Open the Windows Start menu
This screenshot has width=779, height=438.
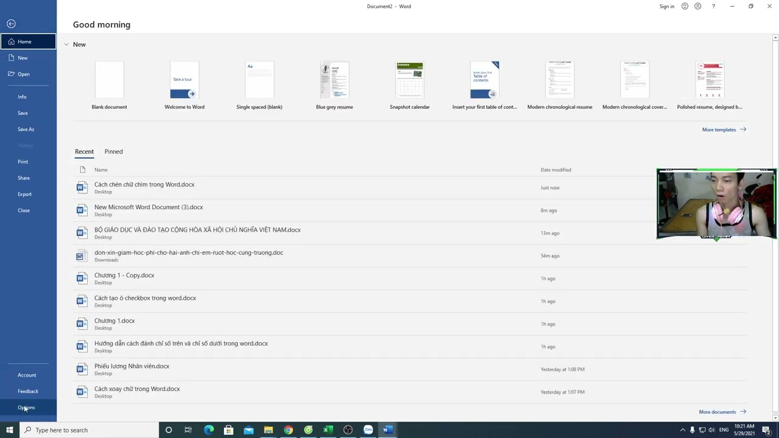(10, 430)
